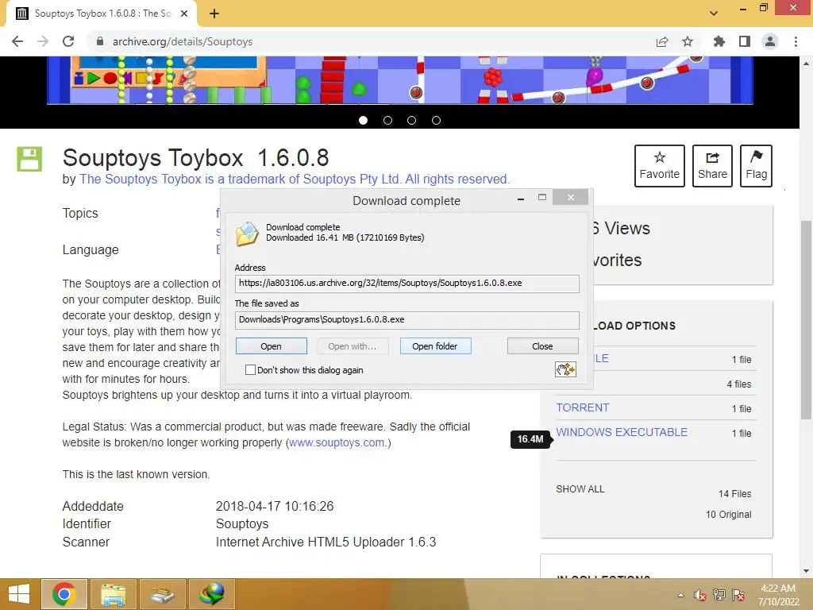Click the browser forward arrow
813x610 pixels.
(x=43, y=41)
